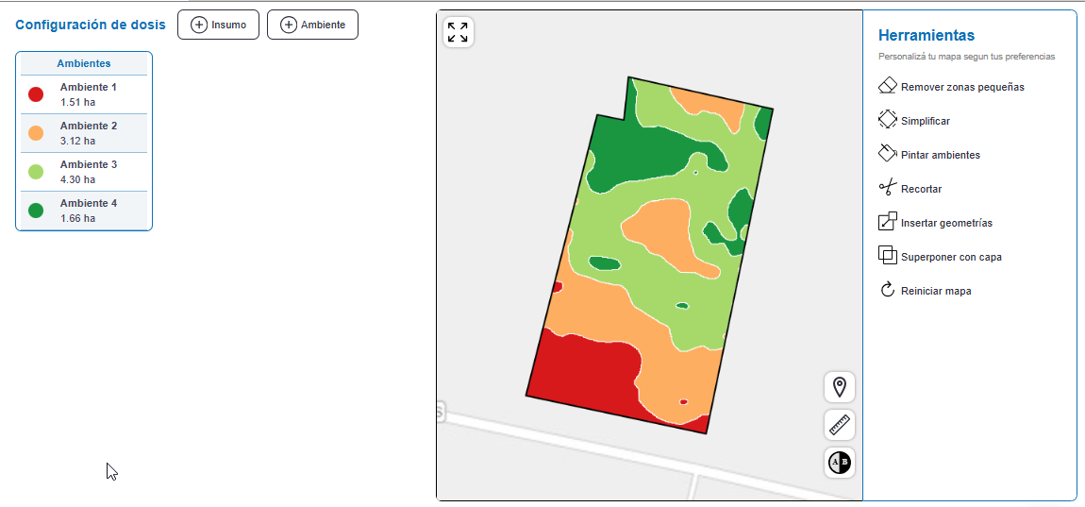Click the Superponer con capa layers icon
This screenshot has width=1085, height=507.
pyautogui.click(x=887, y=256)
